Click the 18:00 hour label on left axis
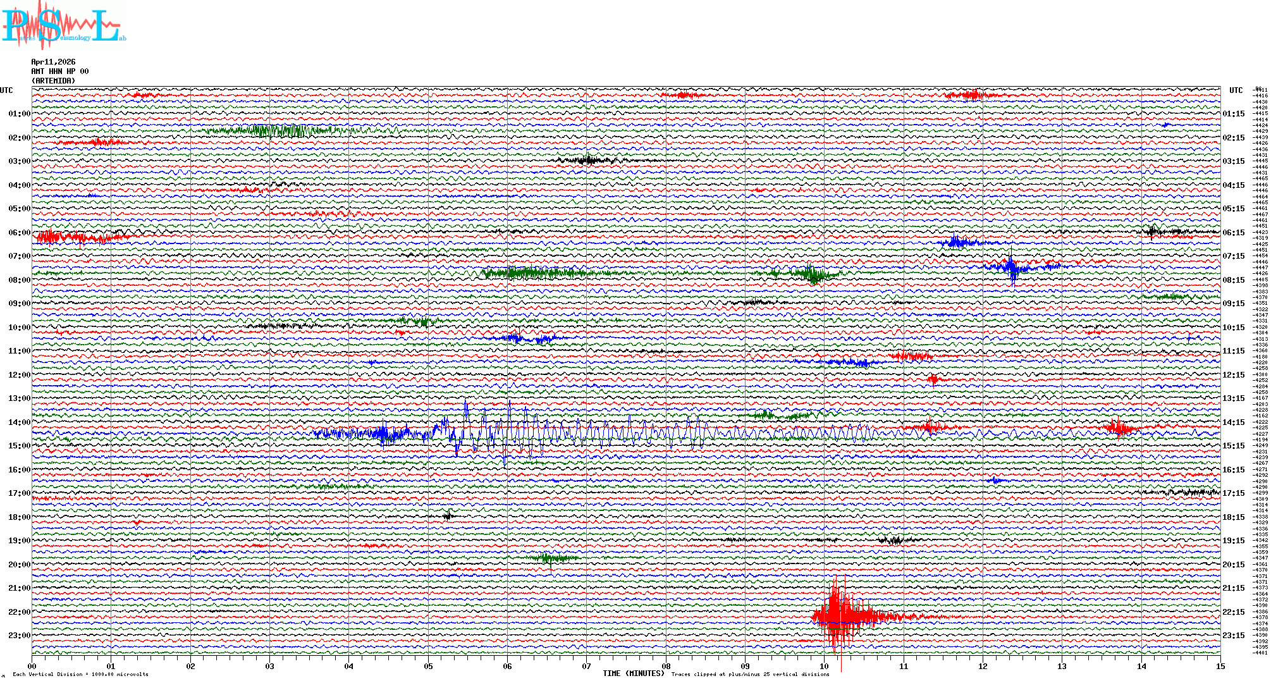 [x=19, y=517]
